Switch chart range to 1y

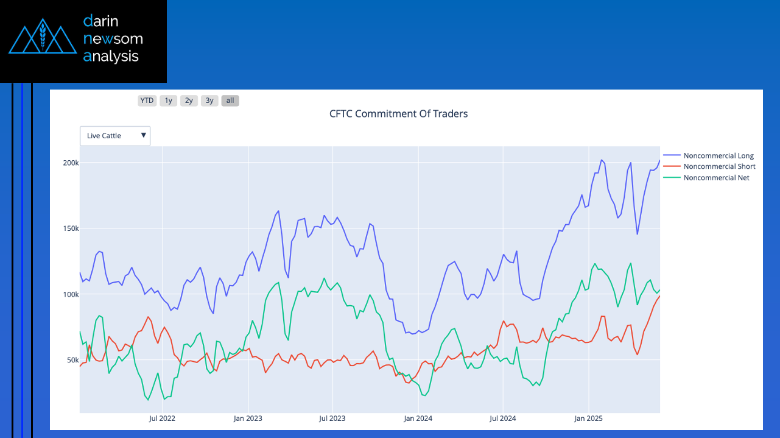click(168, 101)
